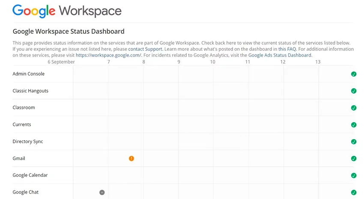The width and height of the screenshot is (364, 199).
Task: Click the orange Gmail incident warning icon
Action: coord(131,158)
